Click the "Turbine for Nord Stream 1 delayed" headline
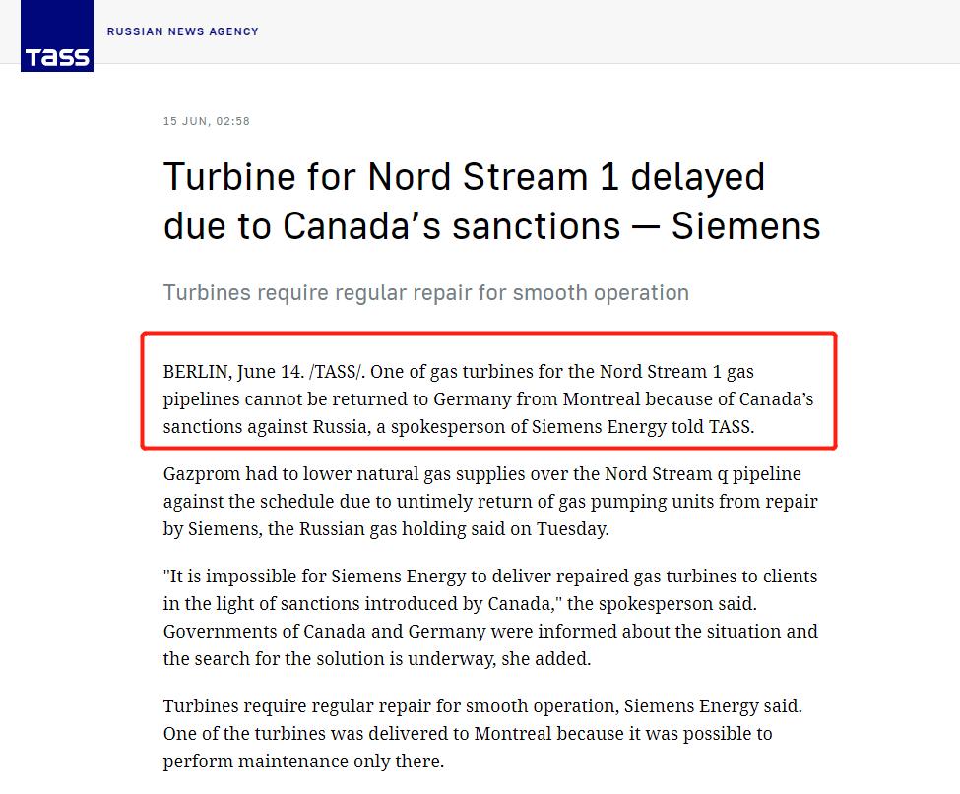 [x=464, y=177]
